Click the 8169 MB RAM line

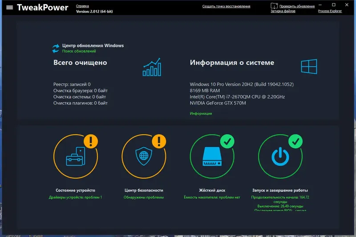point(205,91)
